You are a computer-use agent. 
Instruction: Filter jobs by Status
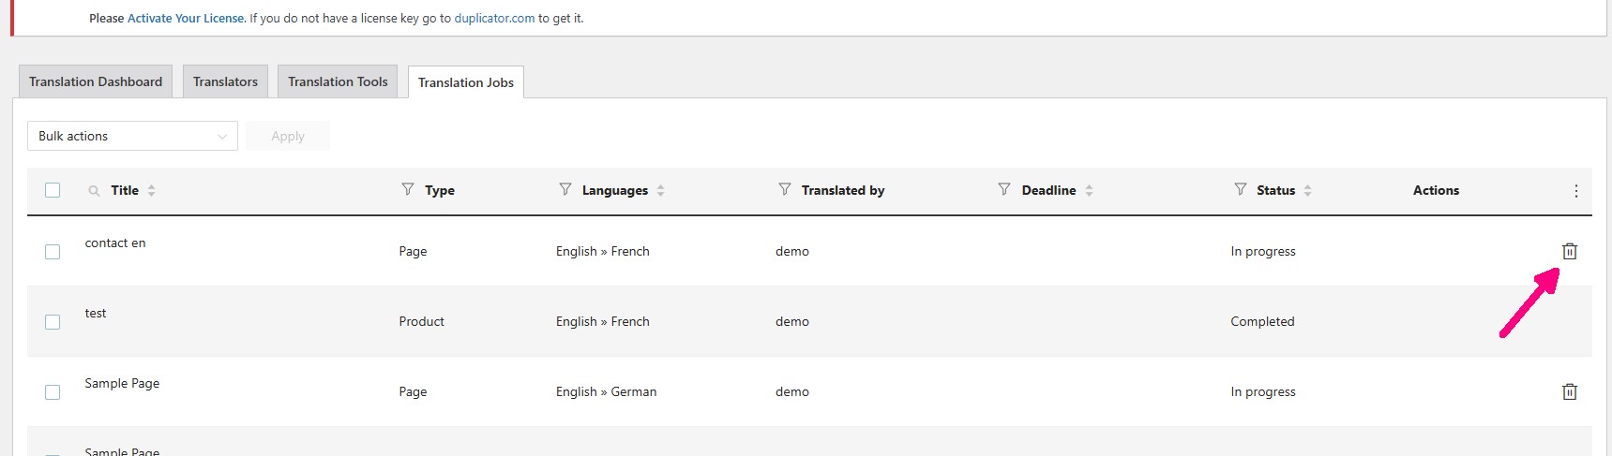click(x=1241, y=189)
